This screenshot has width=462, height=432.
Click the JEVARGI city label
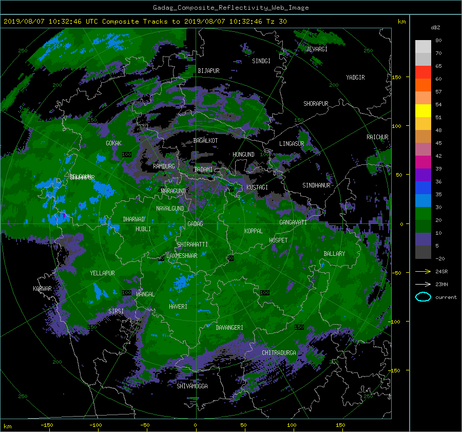(x=317, y=49)
